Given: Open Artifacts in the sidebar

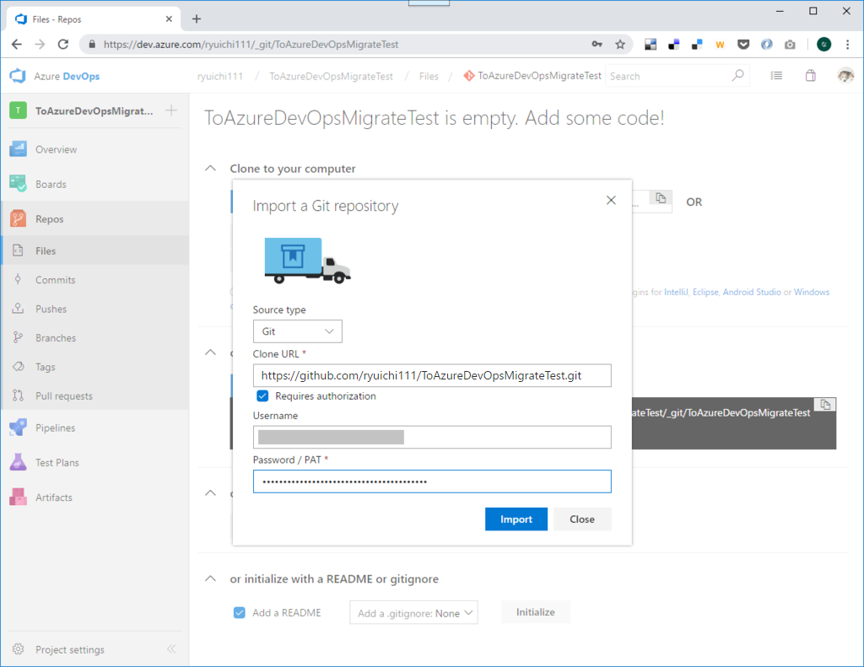Looking at the screenshot, I should [94, 498].
